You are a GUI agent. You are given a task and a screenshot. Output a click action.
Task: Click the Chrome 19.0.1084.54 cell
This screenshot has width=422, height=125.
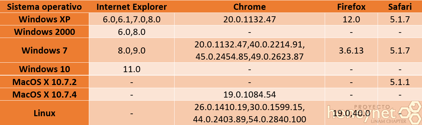coord(249,94)
